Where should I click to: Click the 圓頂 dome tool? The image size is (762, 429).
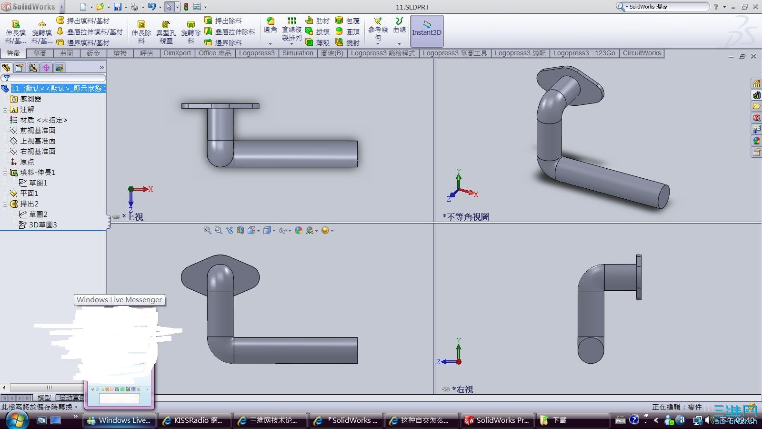[x=348, y=31]
